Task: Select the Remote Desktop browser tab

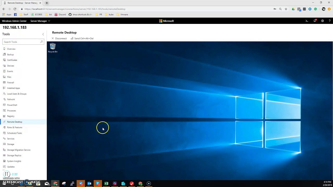Action: [x=22, y=3]
